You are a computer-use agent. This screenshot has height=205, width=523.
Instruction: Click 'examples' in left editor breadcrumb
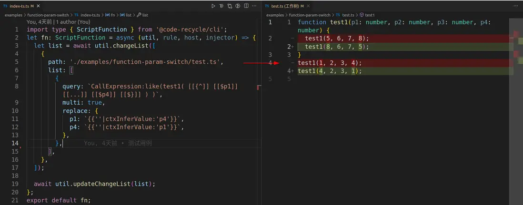coord(13,15)
